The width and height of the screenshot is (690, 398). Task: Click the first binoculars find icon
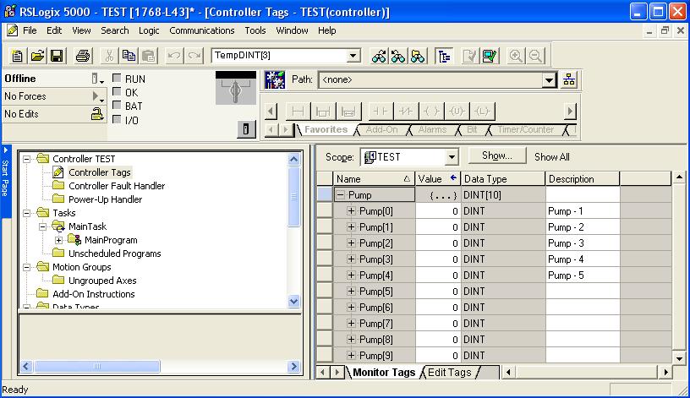379,56
